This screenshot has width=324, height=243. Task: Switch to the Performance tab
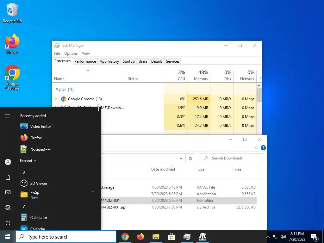click(85, 61)
